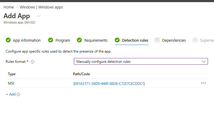Click the Add App page title

tap(17, 16)
